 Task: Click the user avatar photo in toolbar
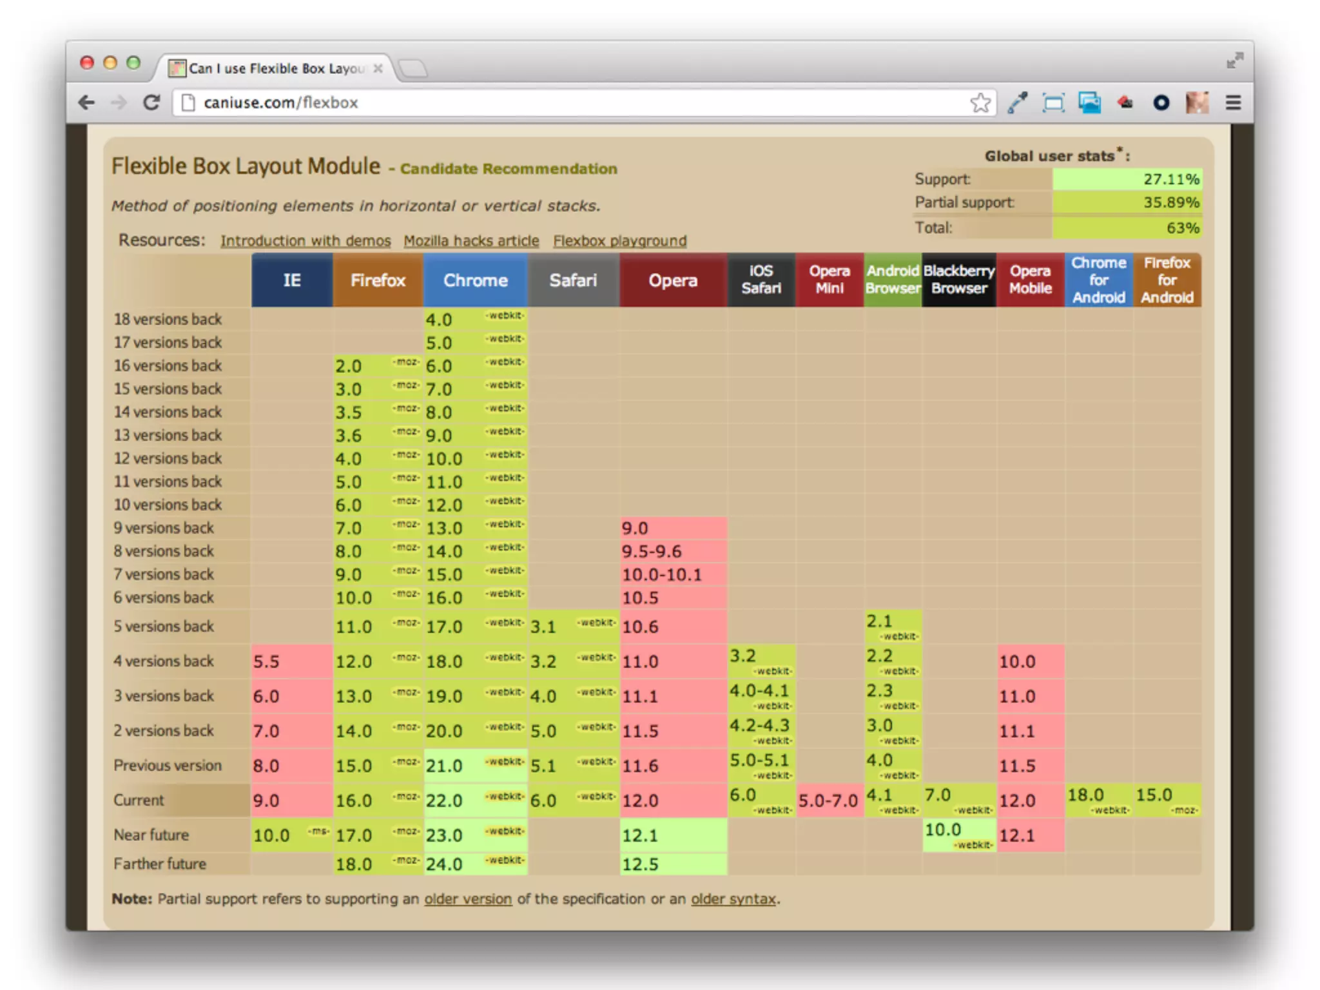point(1197,102)
